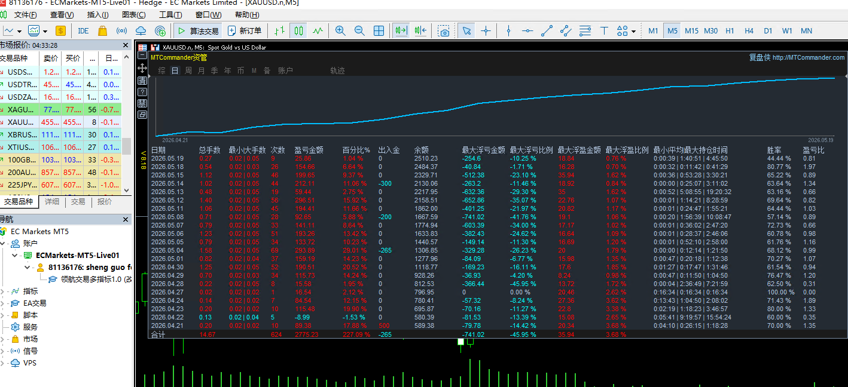Draw a horizontal line
848x387 pixels.
tap(527, 30)
